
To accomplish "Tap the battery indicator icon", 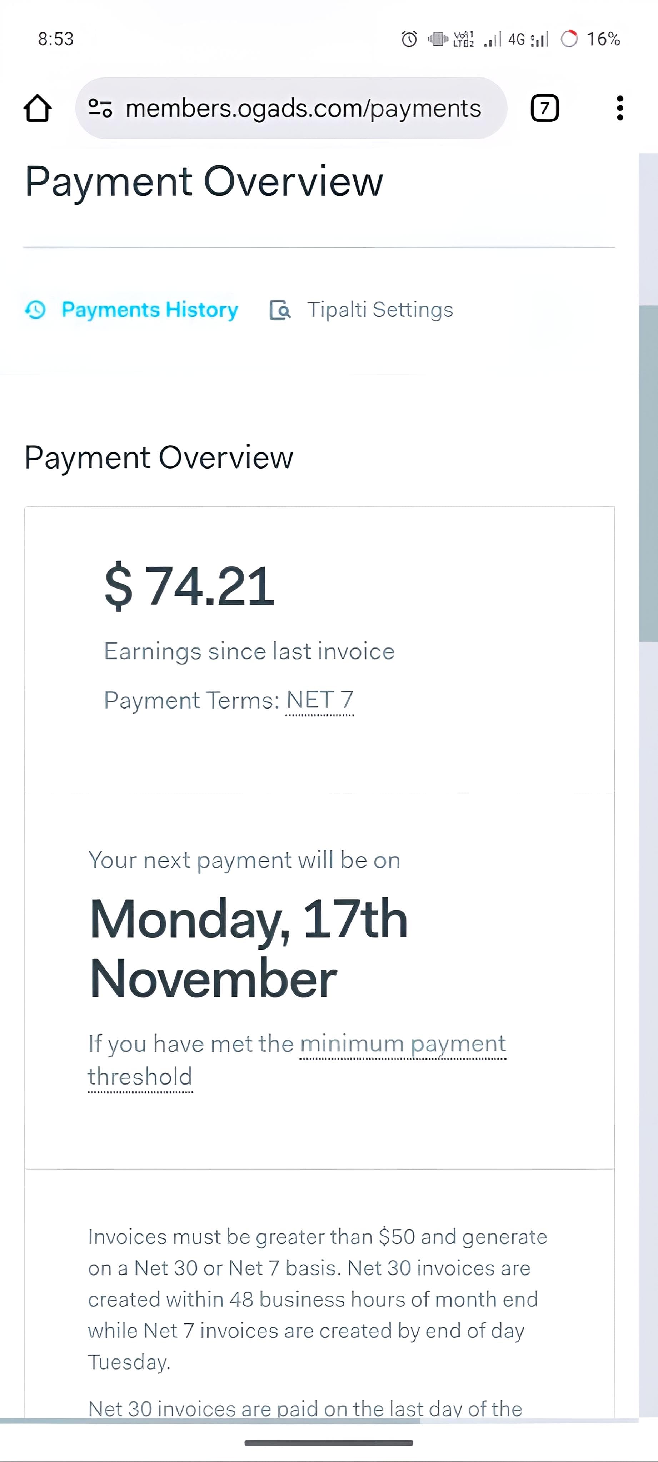I will click(569, 39).
